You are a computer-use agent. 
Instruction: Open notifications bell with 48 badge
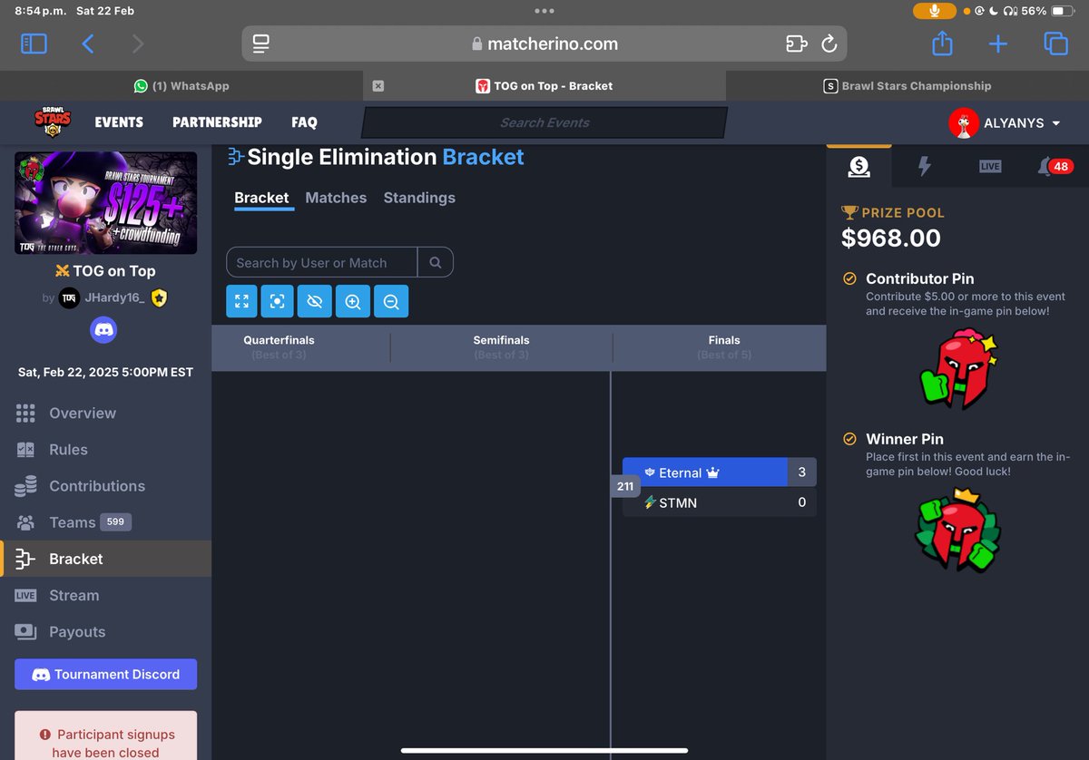(x=1055, y=166)
